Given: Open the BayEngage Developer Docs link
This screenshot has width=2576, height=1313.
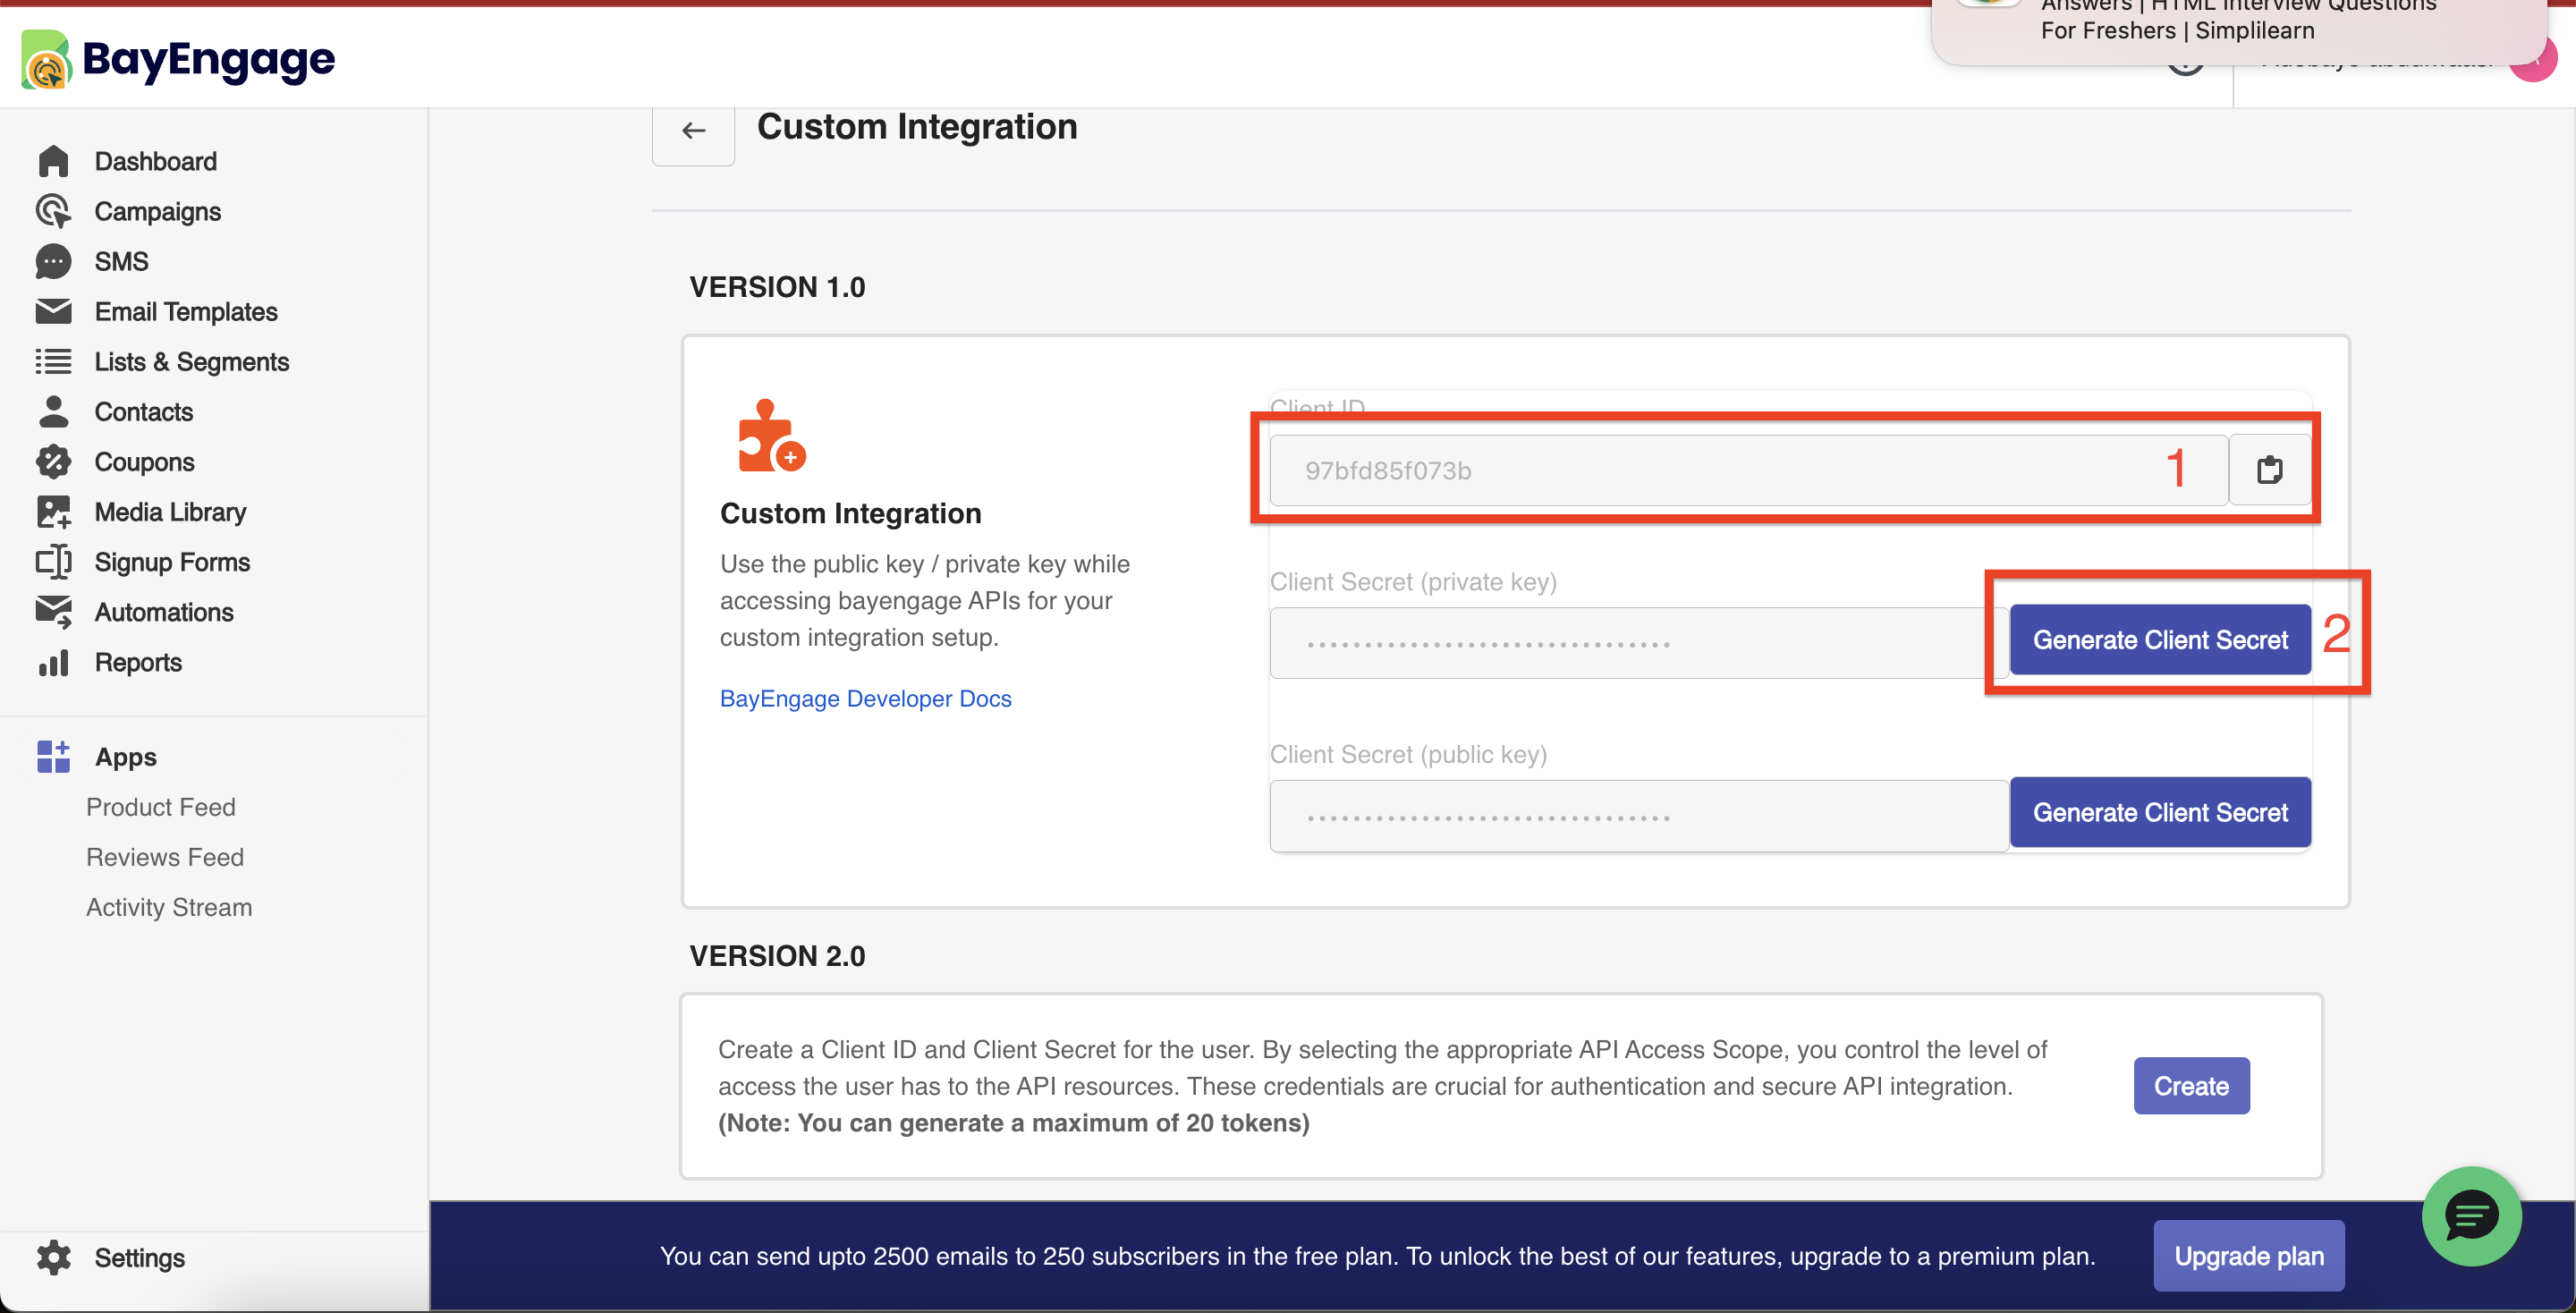Looking at the screenshot, I should click(865, 698).
